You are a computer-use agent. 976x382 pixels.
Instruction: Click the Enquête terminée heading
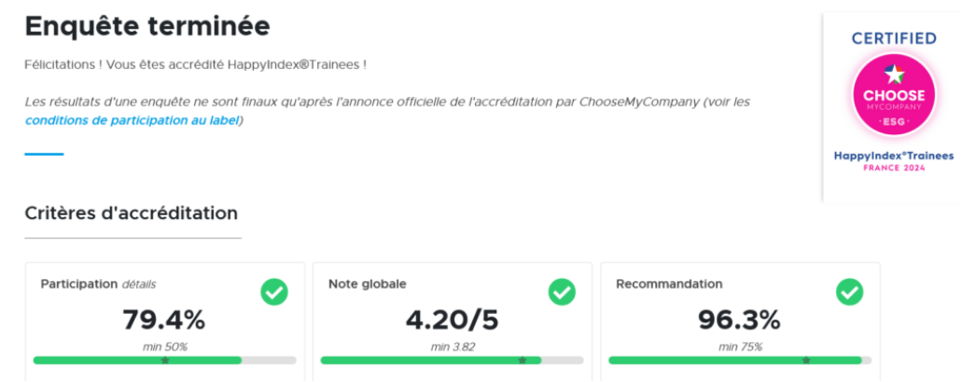[147, 27]
